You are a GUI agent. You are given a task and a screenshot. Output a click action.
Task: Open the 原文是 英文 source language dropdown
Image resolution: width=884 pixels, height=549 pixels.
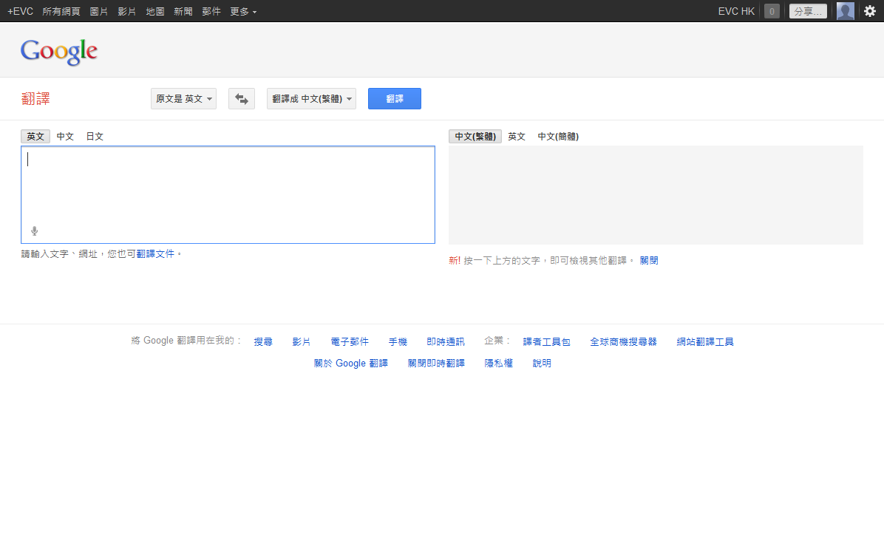183,98
